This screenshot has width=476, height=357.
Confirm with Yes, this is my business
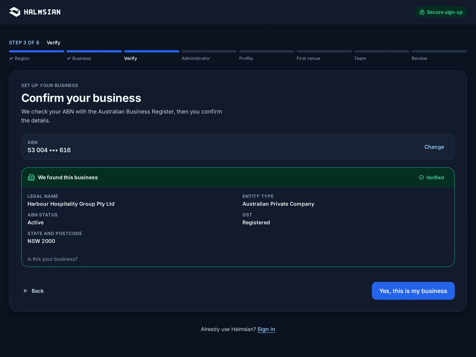point(413,291)
